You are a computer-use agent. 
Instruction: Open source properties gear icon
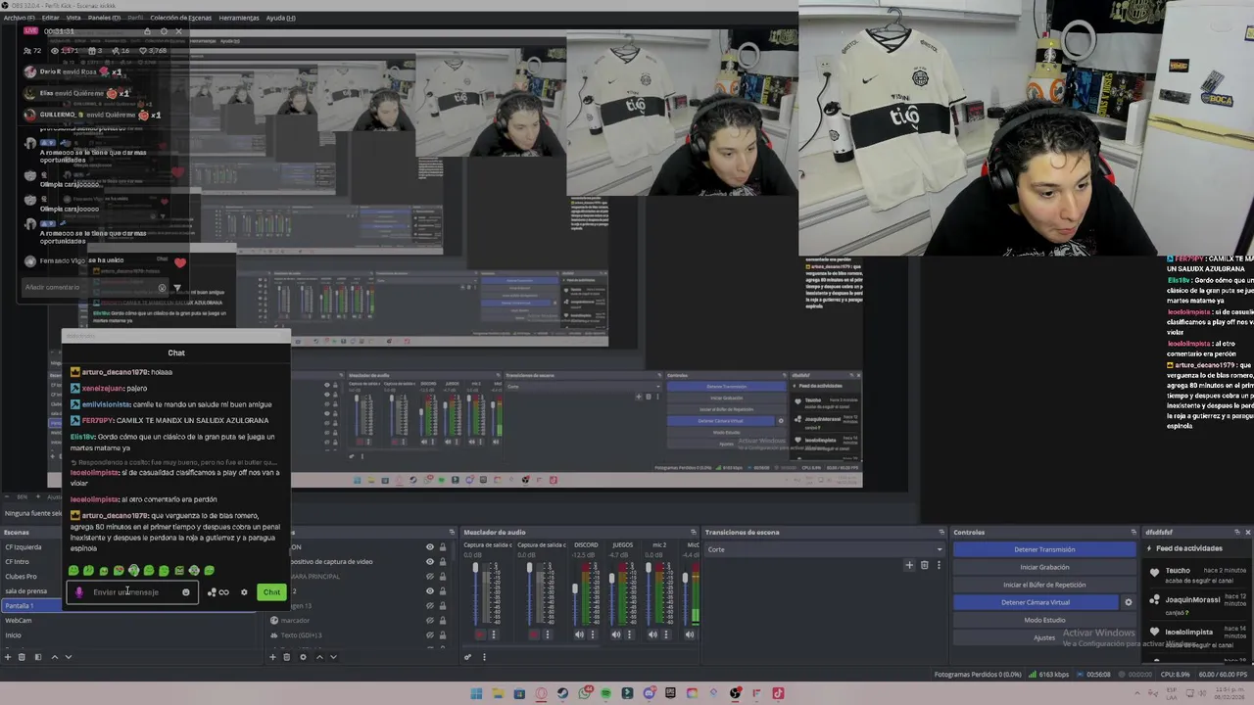(303, 657)
